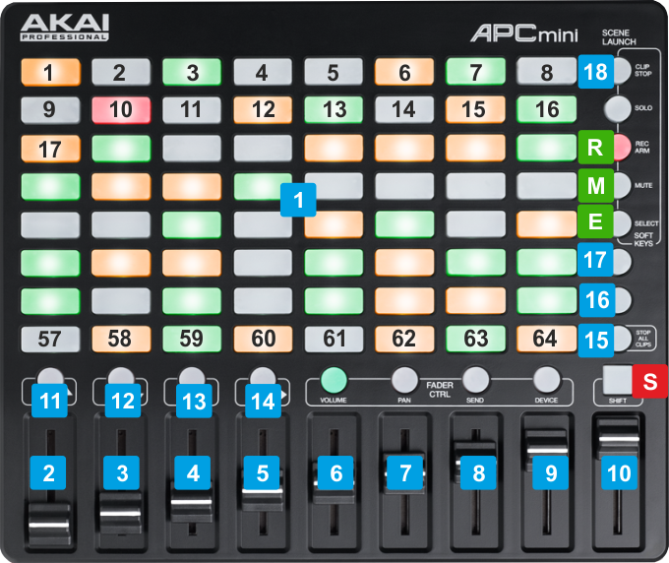The height and width of the screenshot is (563, 669).
Task: Hit the green pad numbered 63
Action: [475, 340]
